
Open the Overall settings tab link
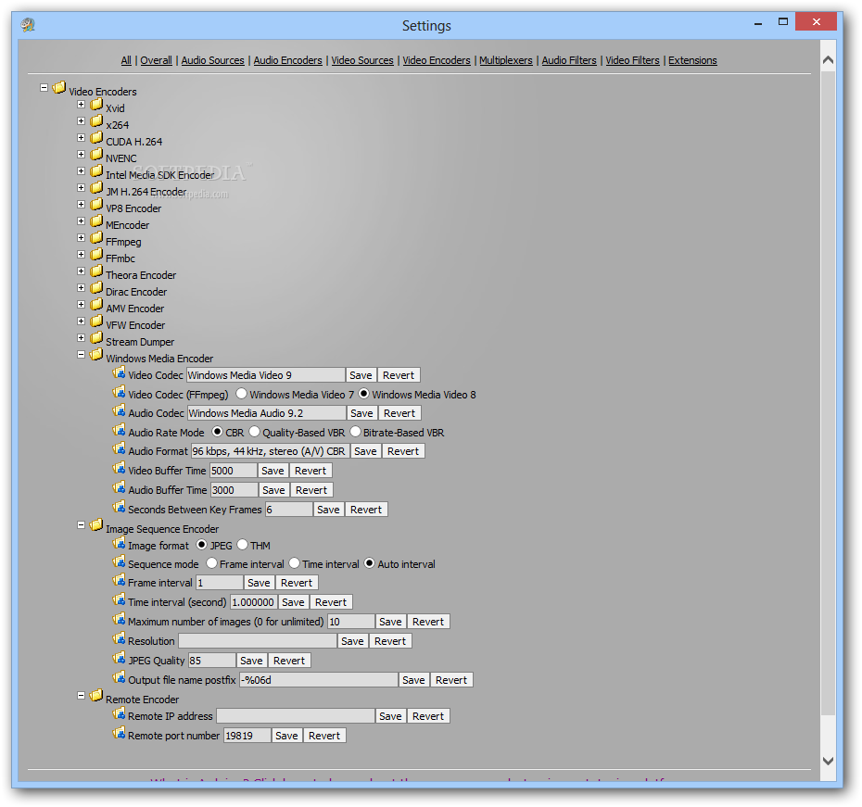pyautogui.click(x=156, y=60)
